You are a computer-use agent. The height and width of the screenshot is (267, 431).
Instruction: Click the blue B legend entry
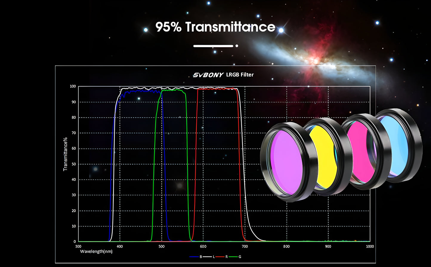(x=196, y=257)
